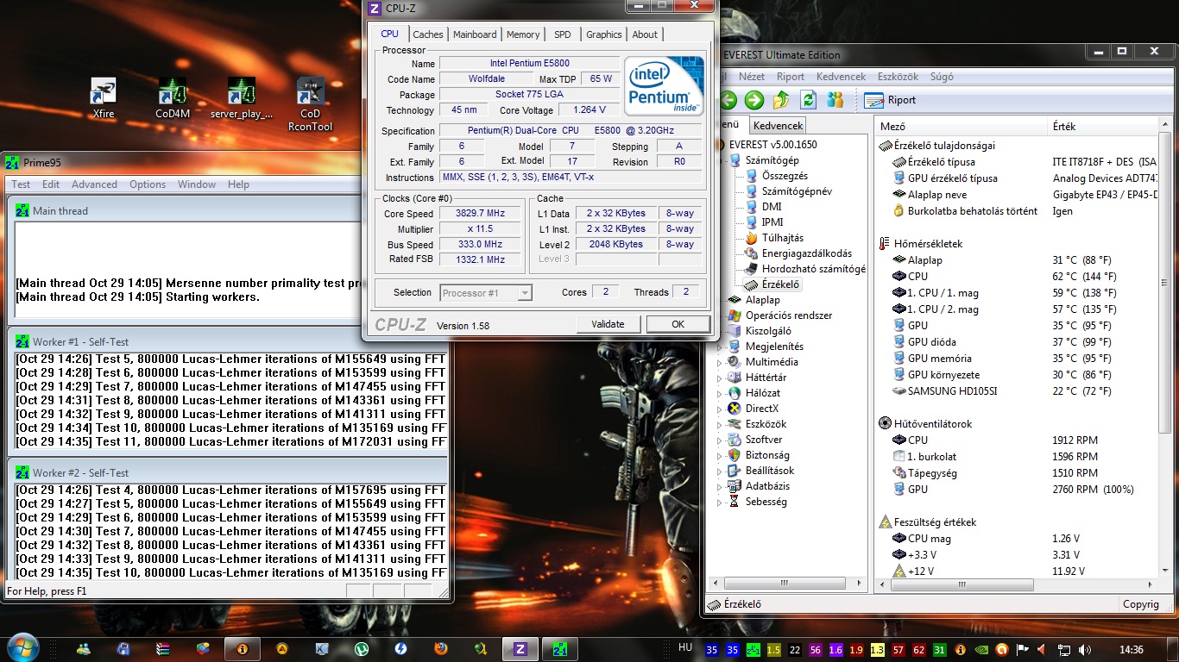Open the EVEREST Nézet menu
This screenshot has width=1179, height=662.
[x=752, y=77]
